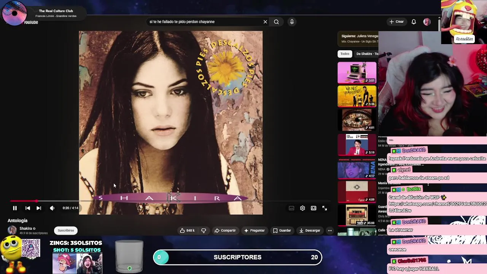Save video with Guardar button
Screen dimensions: 487x274
282,230
